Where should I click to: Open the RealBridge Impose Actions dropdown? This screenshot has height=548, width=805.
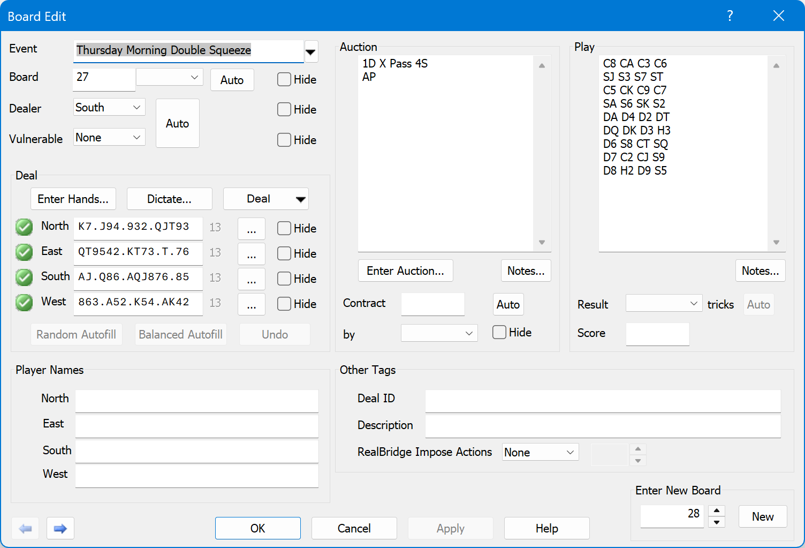(x=540, y=452)
